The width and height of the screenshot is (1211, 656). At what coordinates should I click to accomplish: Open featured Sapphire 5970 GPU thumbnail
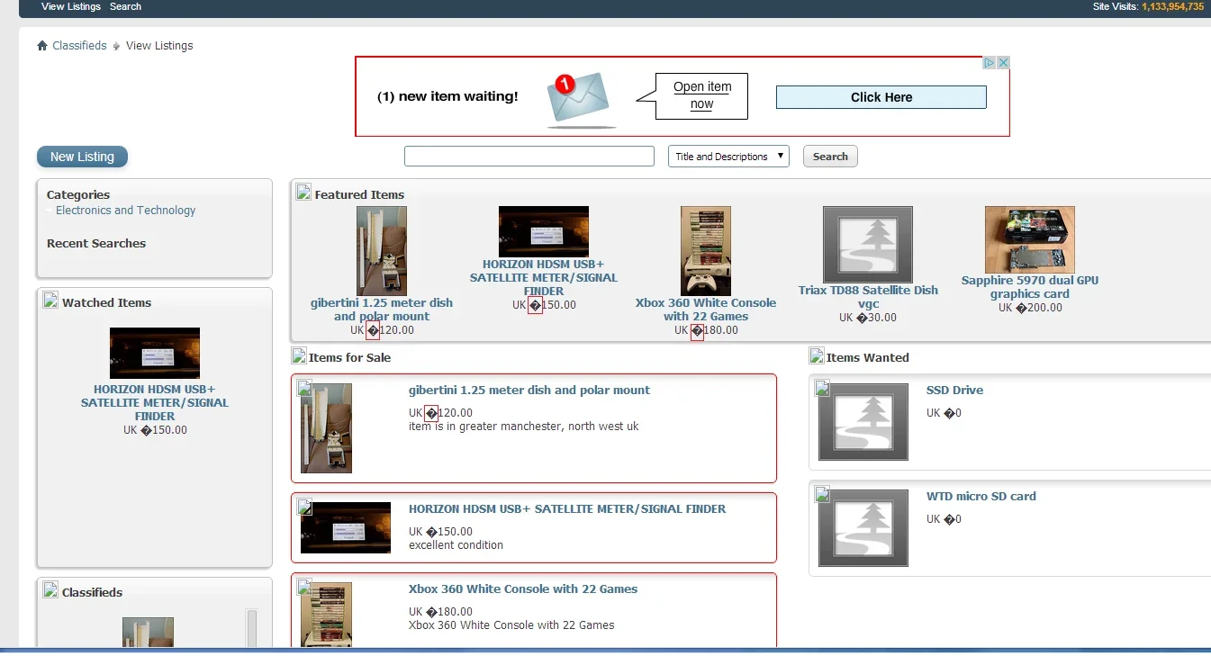coord(1030,240)
